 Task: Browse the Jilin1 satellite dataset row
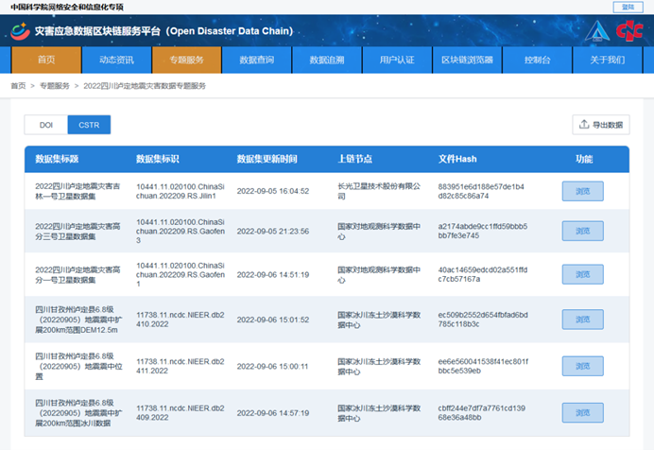(x=582, y=191)
